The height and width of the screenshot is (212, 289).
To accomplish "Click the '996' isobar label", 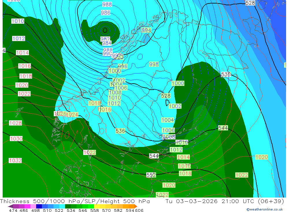I will tap(123, 66).
